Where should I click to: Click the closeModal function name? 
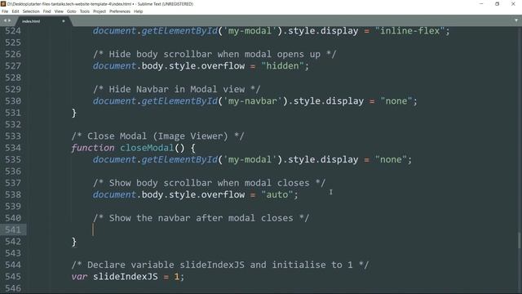(x=147, y=148)
